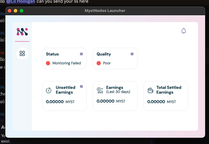The image size is (209, 144).
Task: Click the Earnings Last 30 days chart icon
Action: coord(100,90)
